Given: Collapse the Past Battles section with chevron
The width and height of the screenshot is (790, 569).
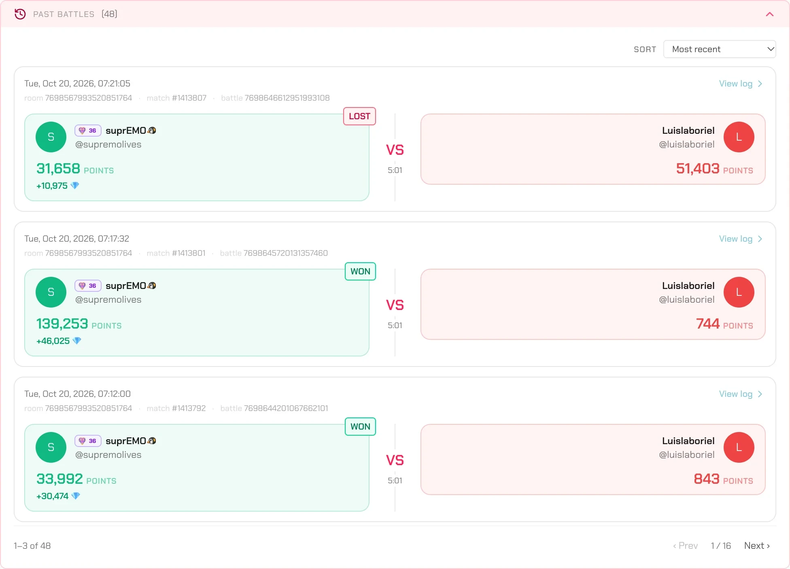Looking at the screenshot, I should tap(769, 14).
